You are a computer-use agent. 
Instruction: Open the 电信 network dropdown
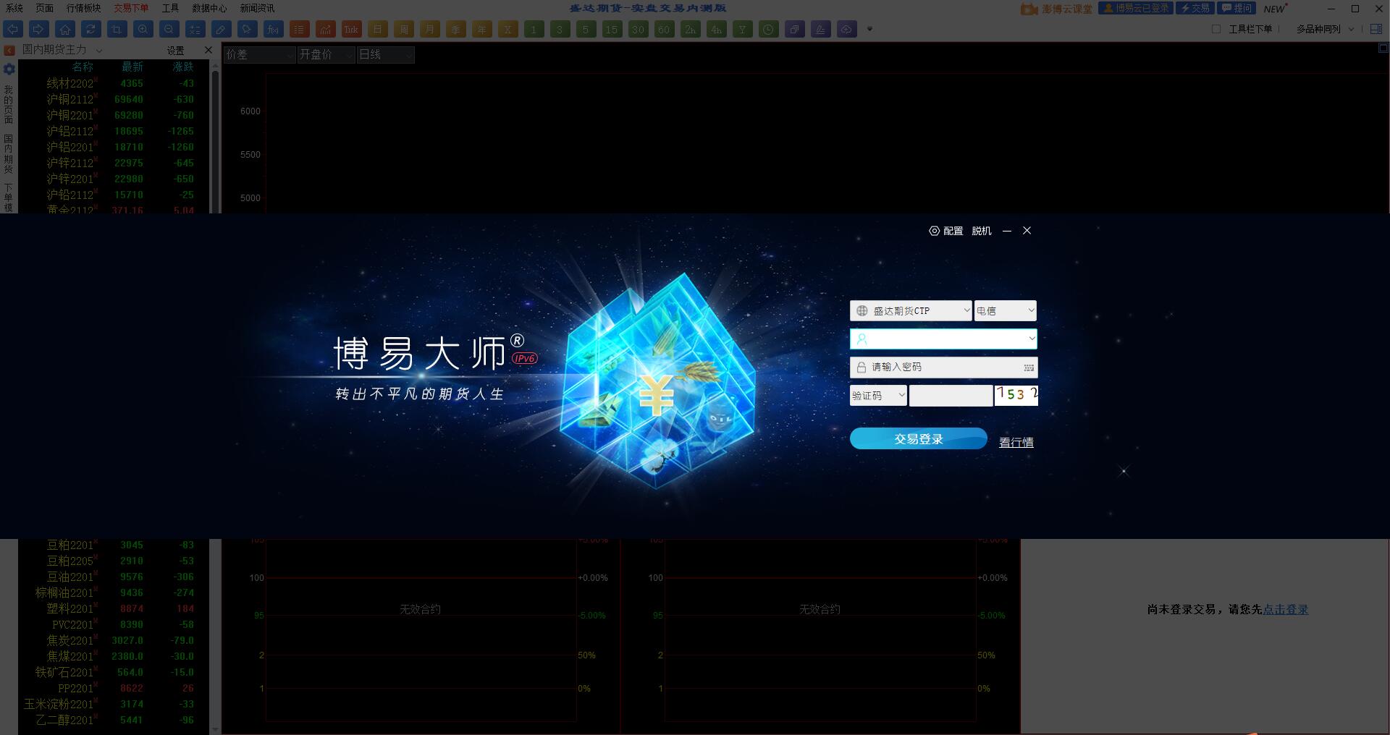(x=1006, y=310)
